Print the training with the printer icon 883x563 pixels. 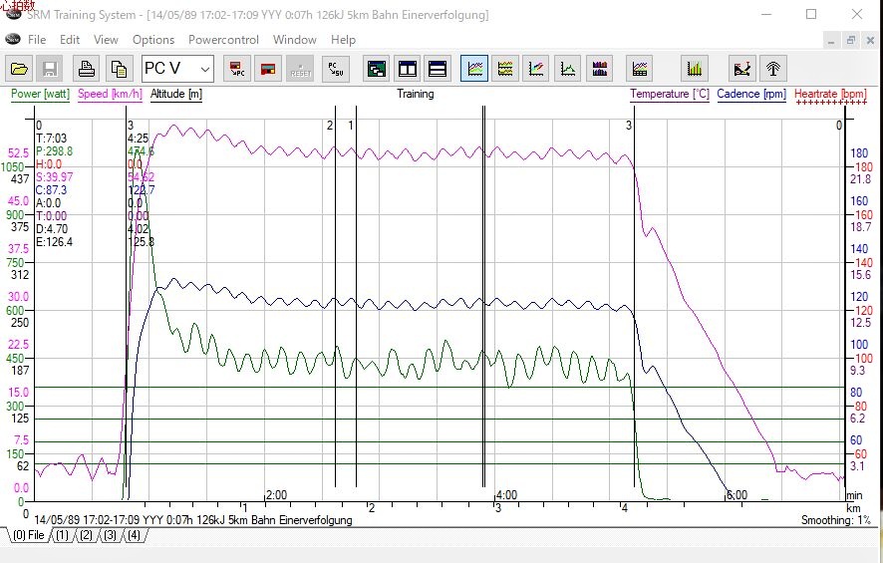(86, 69)
